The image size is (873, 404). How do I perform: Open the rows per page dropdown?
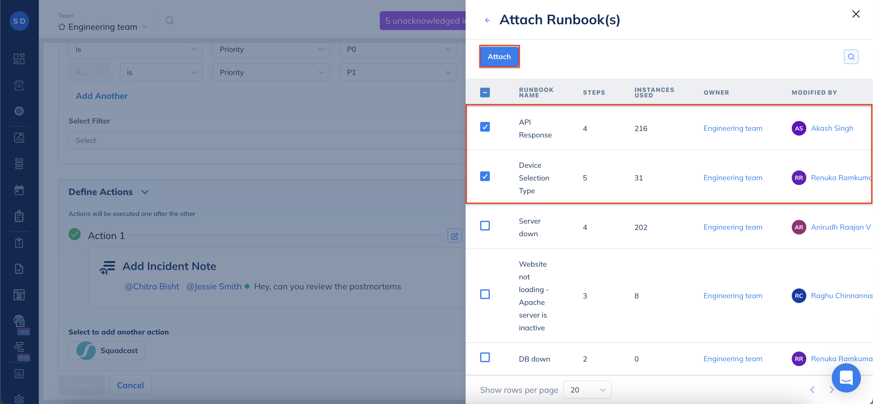587,390
